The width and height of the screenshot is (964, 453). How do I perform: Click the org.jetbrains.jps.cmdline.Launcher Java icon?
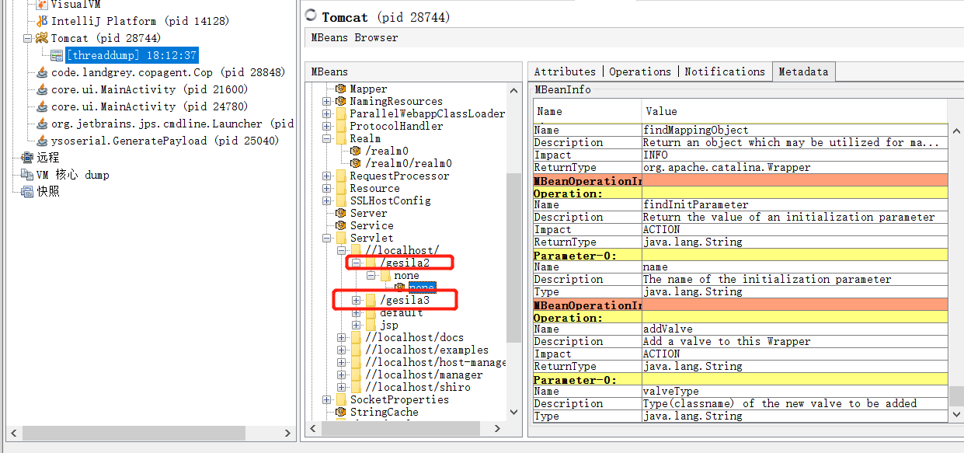point(43,124)
